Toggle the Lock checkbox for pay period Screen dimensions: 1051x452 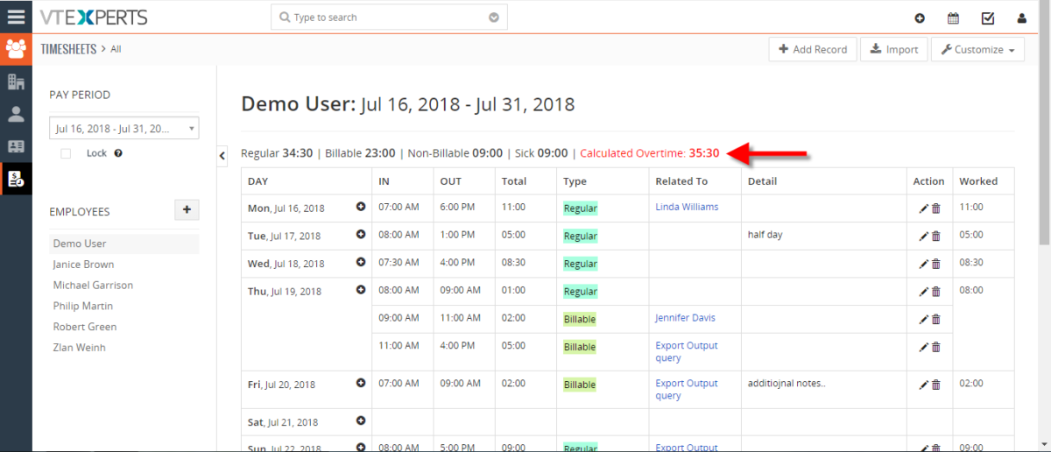point(66,153)
